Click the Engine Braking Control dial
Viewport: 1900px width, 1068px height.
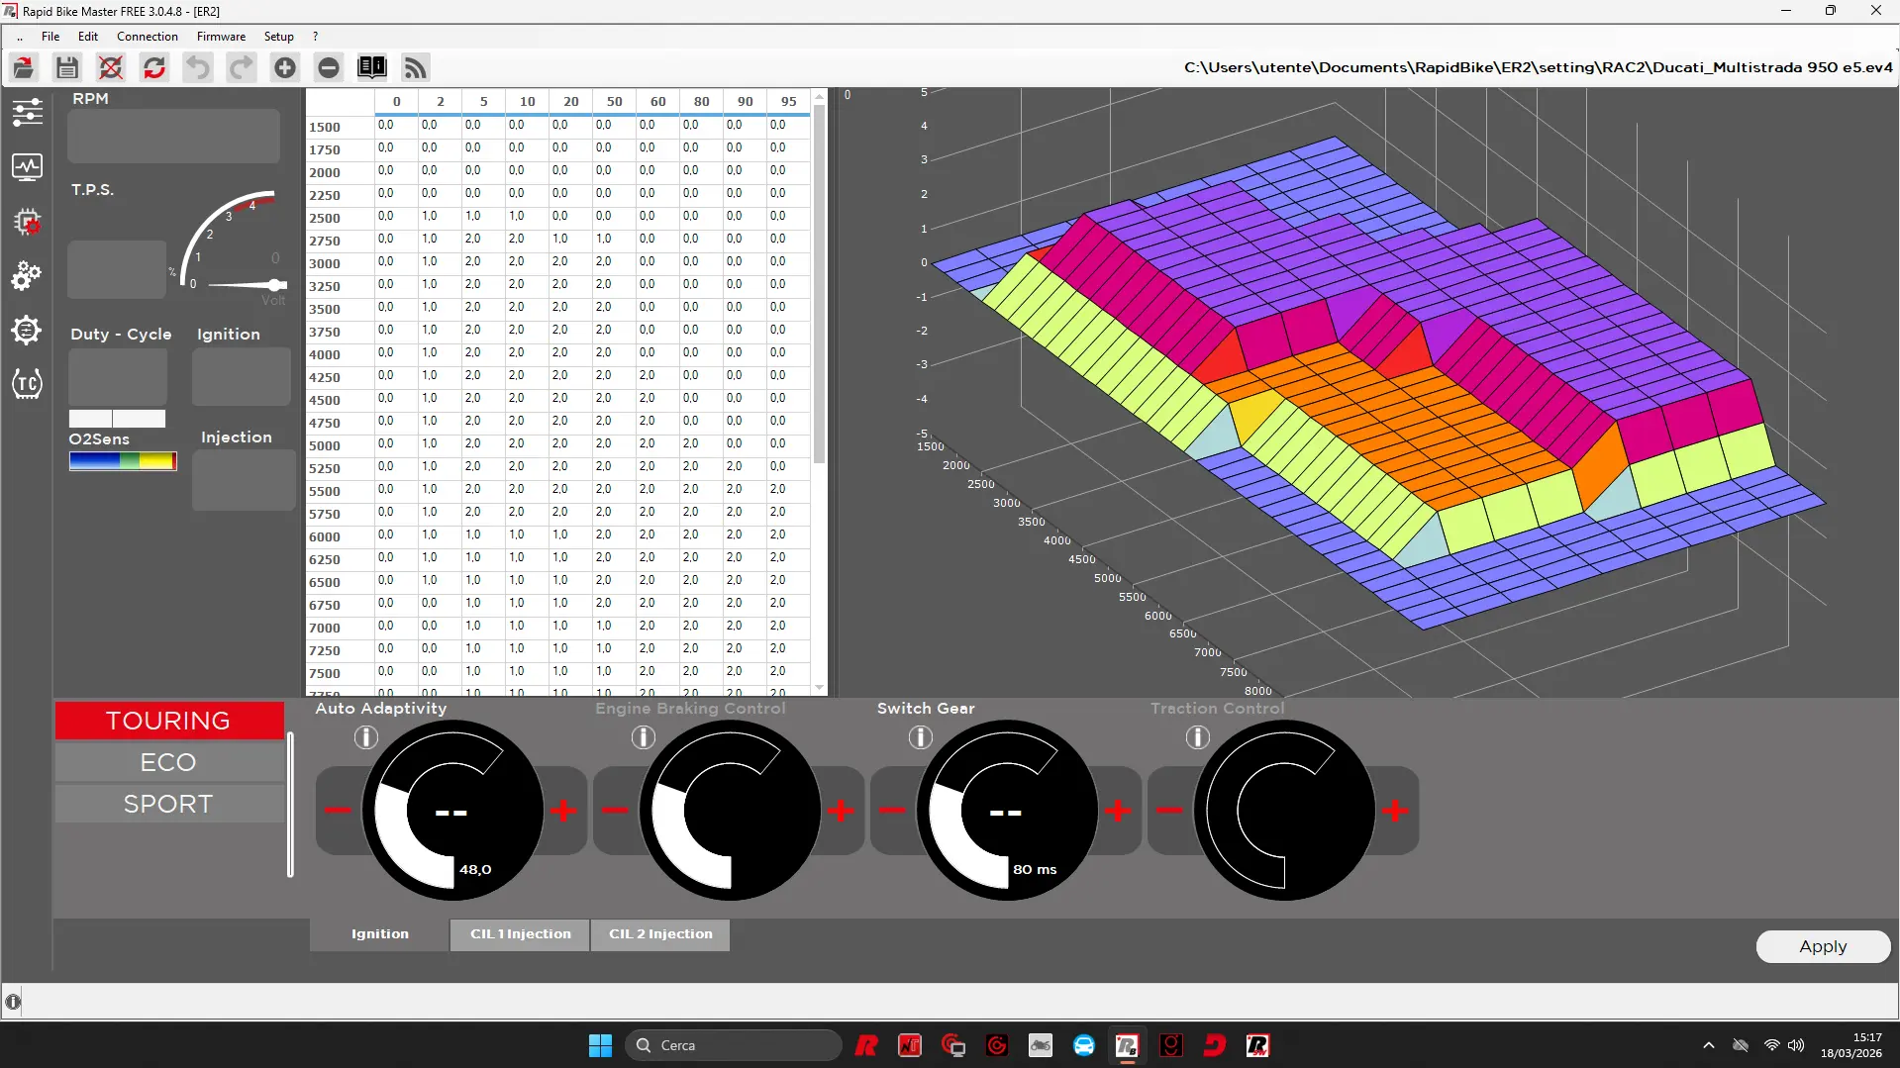730,811
